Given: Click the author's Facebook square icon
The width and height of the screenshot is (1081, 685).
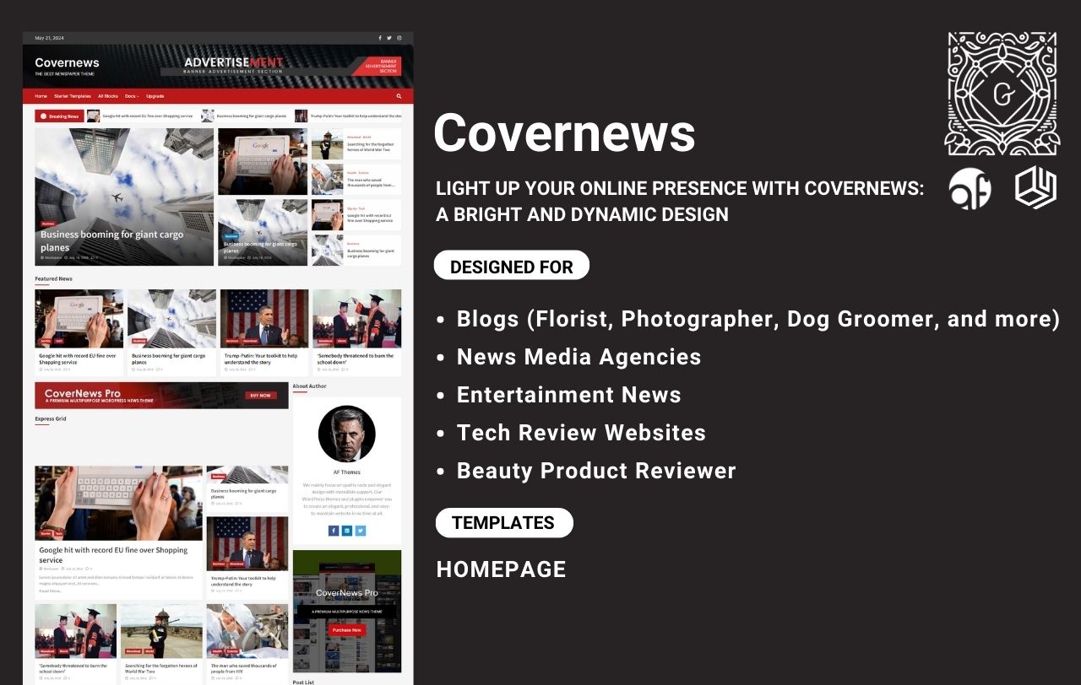Looking at the screenshot, I should [334, 531].
